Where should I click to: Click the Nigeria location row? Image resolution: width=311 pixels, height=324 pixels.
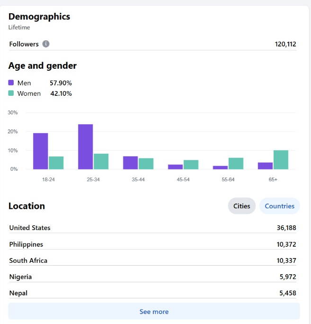pos(152,277)
